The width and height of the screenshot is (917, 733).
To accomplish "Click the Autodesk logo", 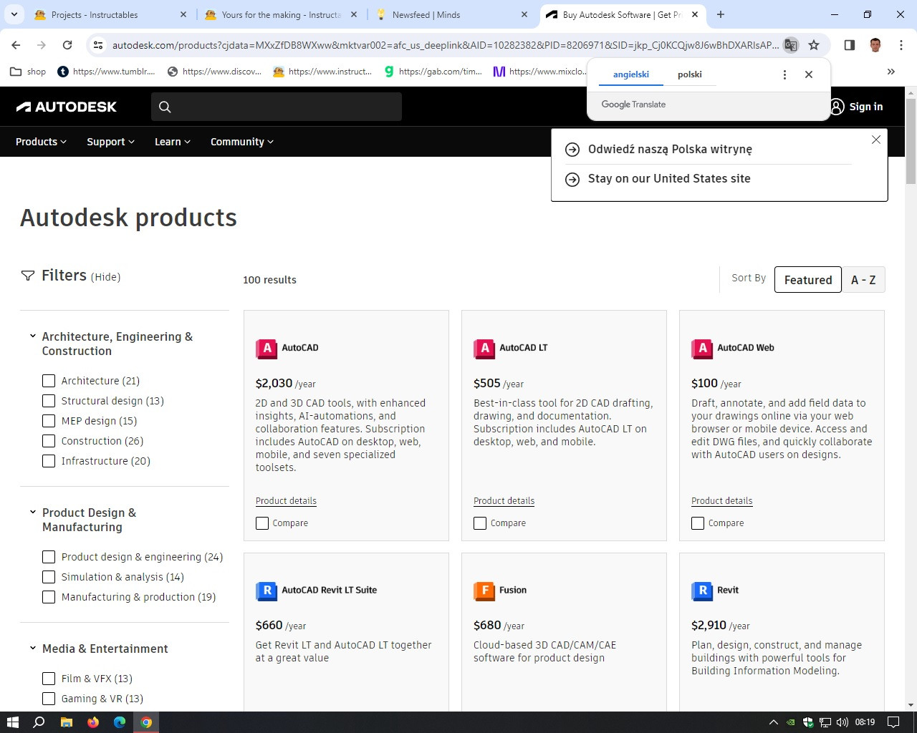I will [x=66, y=107].
